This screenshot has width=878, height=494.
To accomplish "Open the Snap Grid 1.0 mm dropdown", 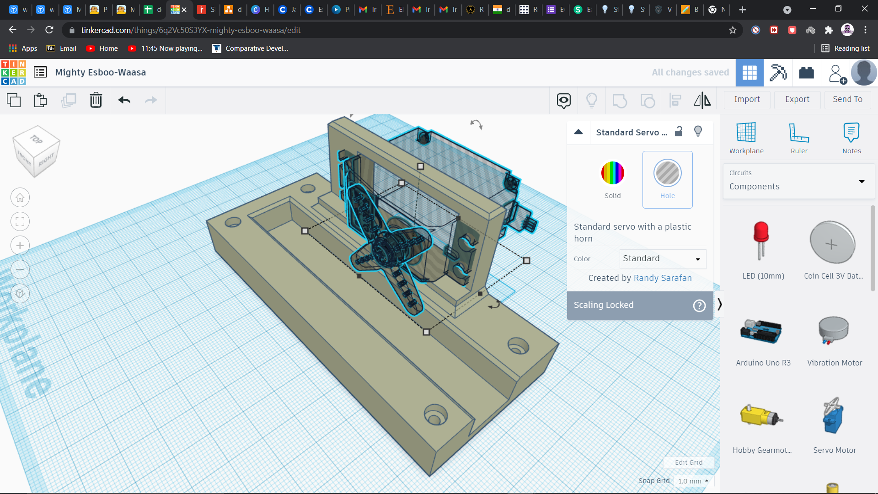I will pos(693,481).
